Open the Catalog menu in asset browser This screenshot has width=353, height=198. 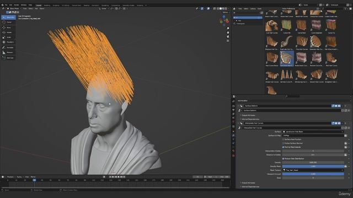[253, 9]
